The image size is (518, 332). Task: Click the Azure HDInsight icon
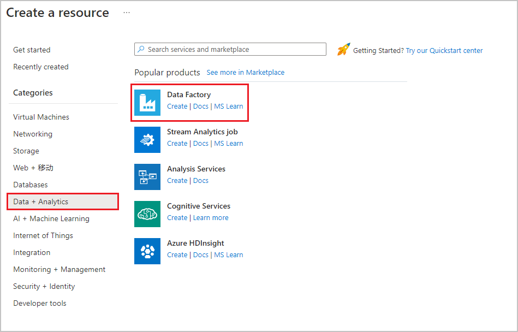pos(147,251)
